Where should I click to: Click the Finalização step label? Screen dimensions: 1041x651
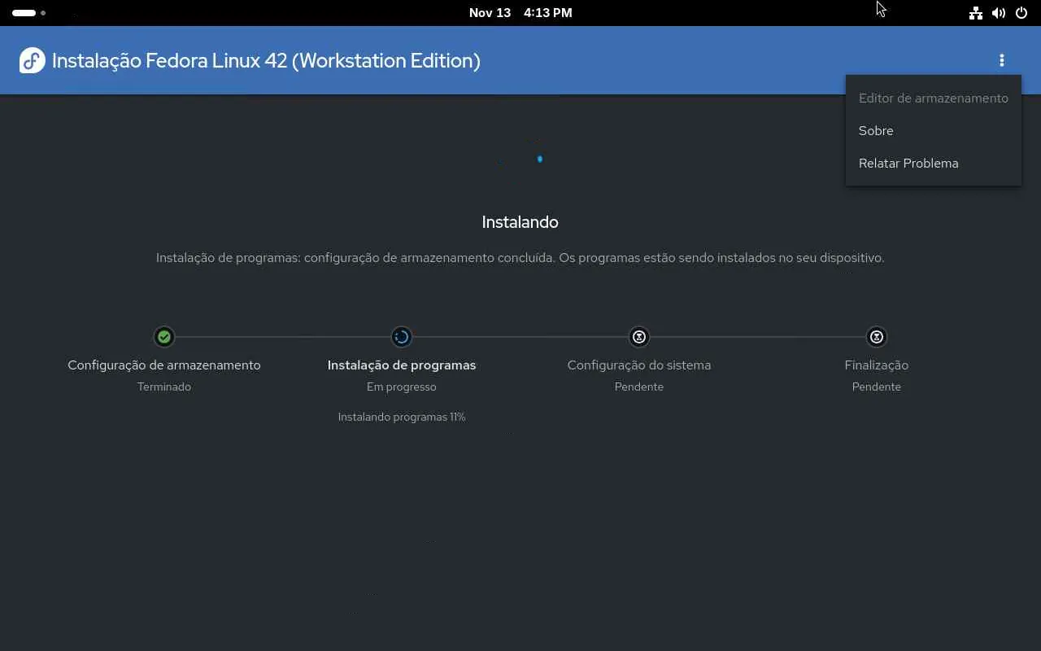(x=877, y=365)
